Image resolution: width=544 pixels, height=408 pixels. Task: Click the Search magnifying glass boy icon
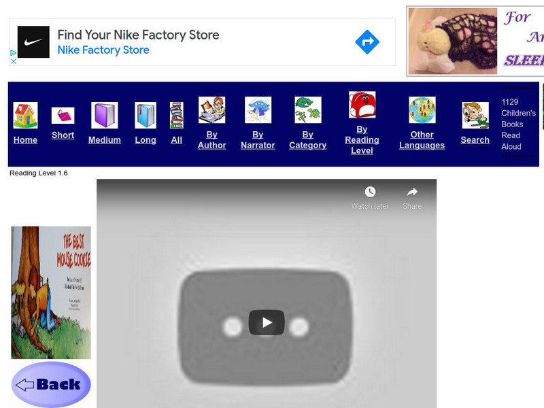tap(475, 115)
